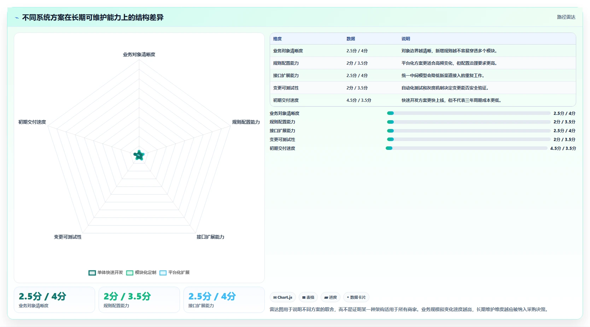Viewport: 590px width, 327px height.
Task: Click the 业务对象清晰度 radar axis label
Action: click(139, 54)
